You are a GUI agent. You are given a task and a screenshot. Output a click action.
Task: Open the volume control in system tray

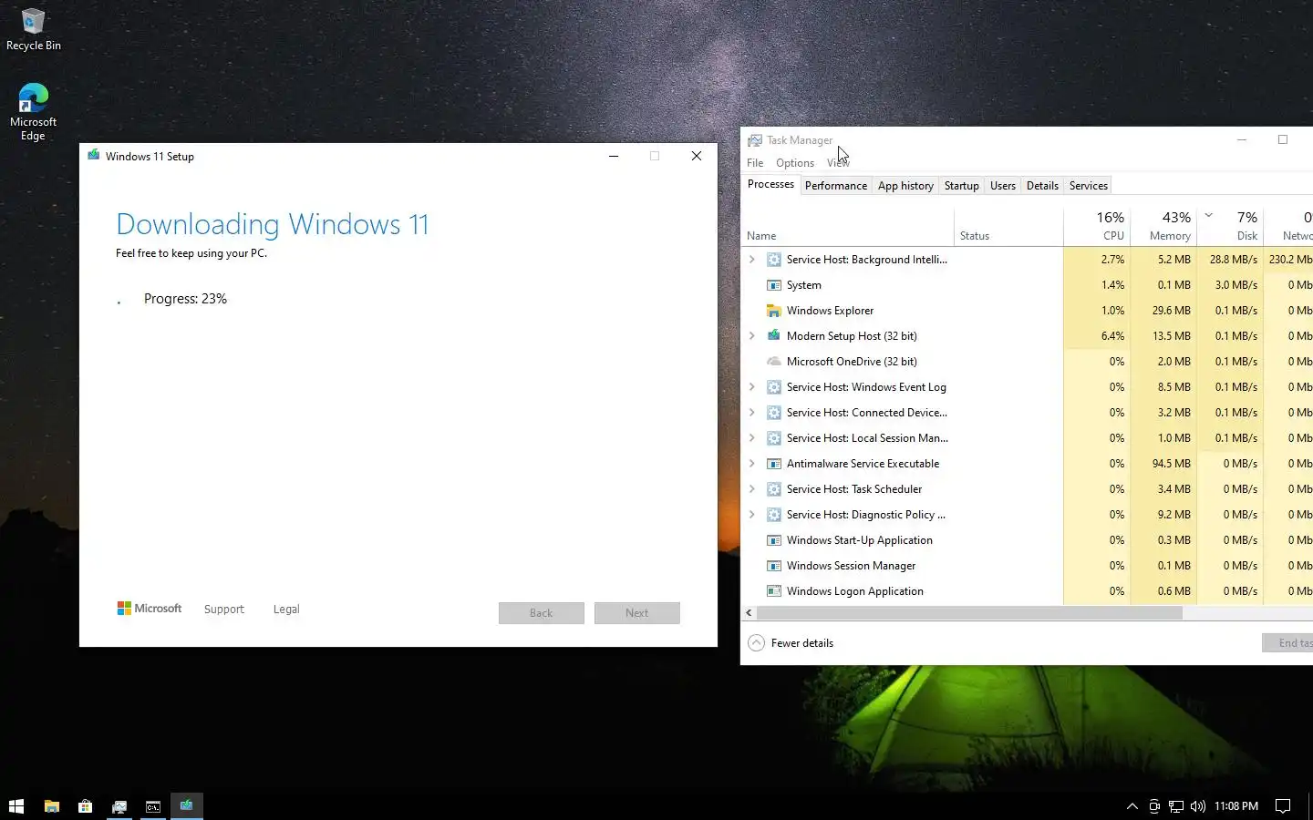(x=1198, y=805)
